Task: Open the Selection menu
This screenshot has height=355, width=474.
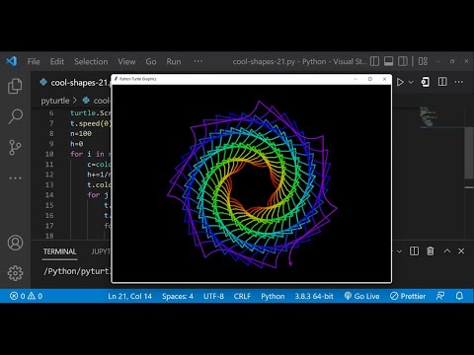Action: point(91,62)
